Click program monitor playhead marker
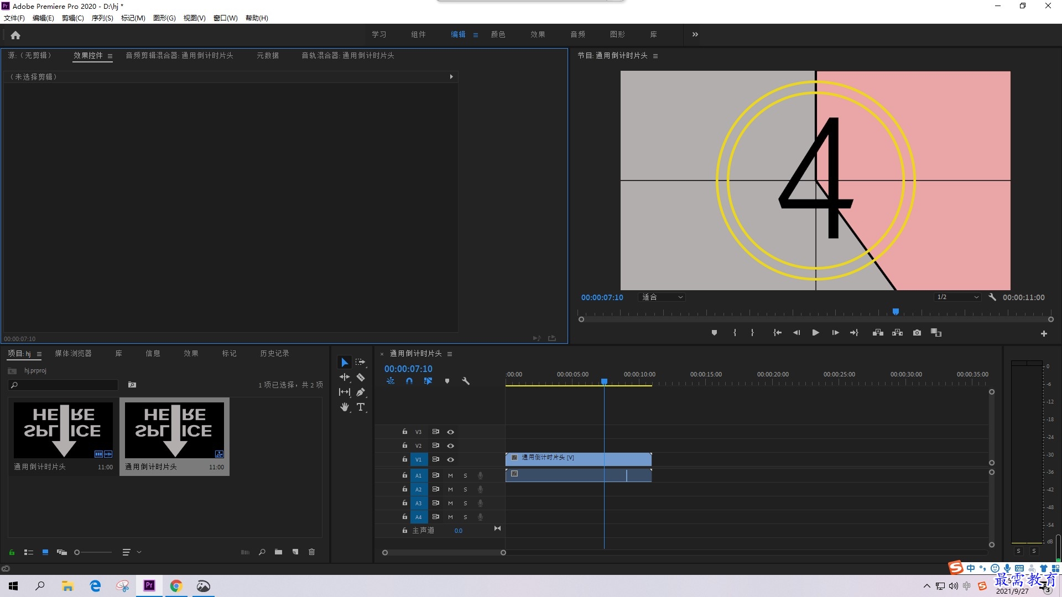 (x=896, y=312)
